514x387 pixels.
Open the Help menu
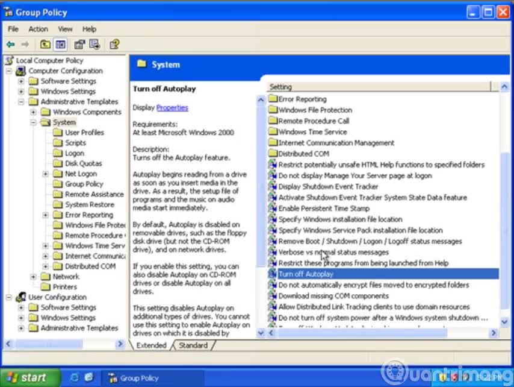click(89, 29)
